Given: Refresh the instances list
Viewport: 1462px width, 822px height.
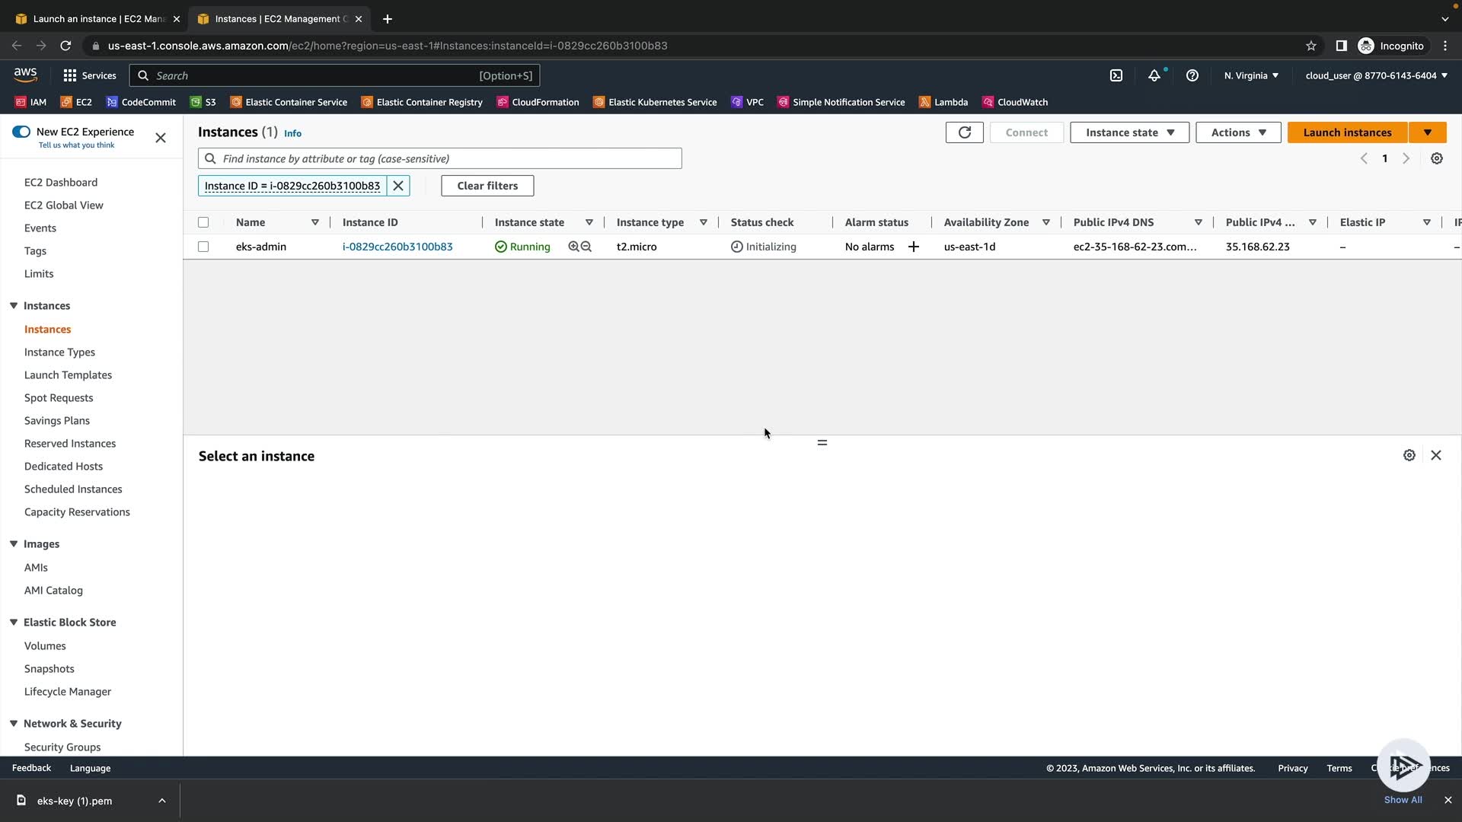Looking at the screenshot, I should (x=964, y=132).
